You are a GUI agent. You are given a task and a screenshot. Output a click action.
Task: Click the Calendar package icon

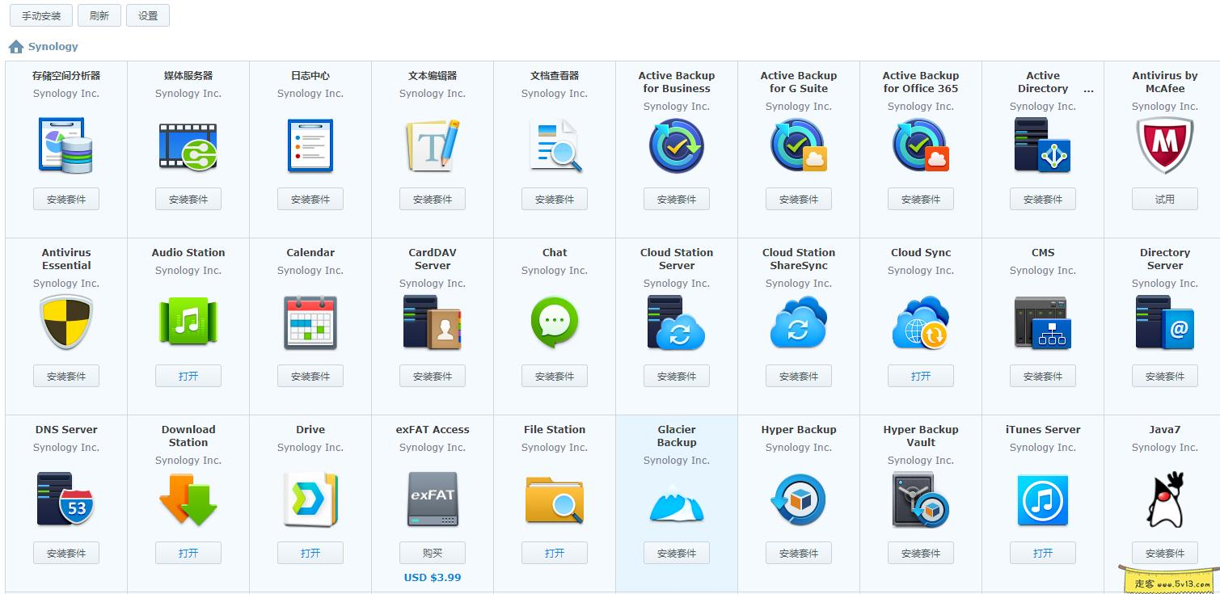(310, 322)
